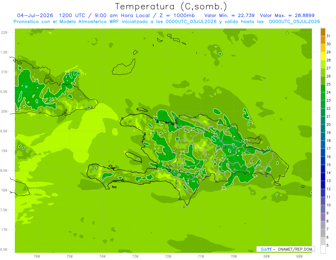This screenshot has height=260, width=336.
Task: Click the legend value 24
Action: coord(329,92)
